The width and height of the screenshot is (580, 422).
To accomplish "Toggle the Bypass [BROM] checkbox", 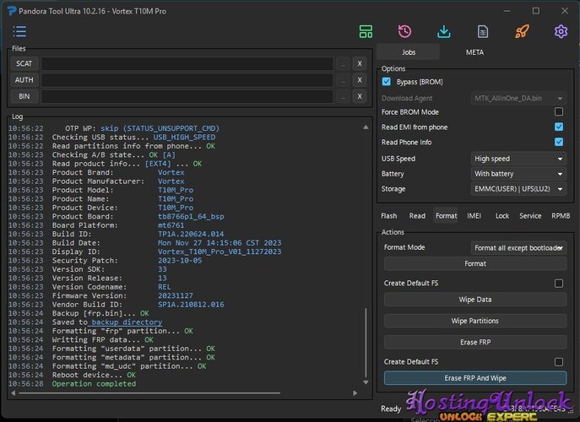I will [386, 82].
